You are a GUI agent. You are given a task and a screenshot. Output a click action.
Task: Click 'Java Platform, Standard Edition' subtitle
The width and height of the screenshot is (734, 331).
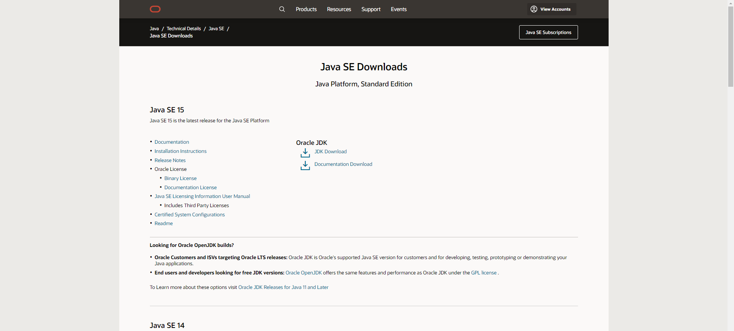[x=364, y=84]
